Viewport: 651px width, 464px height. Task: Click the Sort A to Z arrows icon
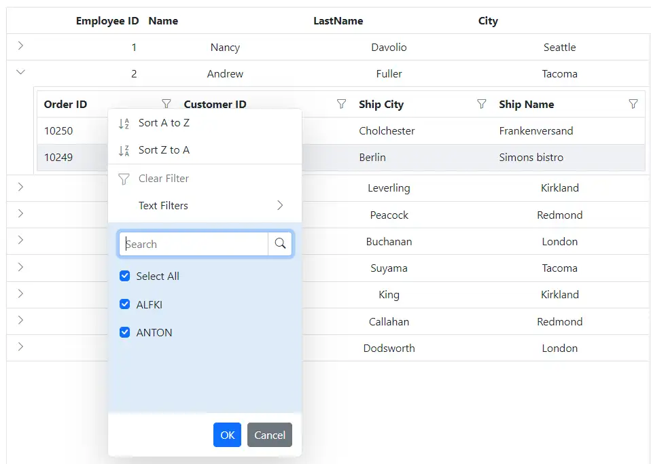coord(124,123)
